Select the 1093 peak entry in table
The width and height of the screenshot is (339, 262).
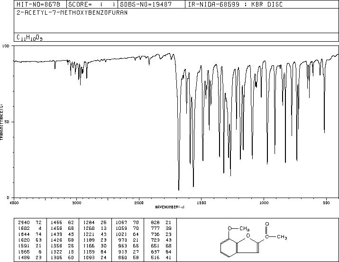tap(95, 258)
